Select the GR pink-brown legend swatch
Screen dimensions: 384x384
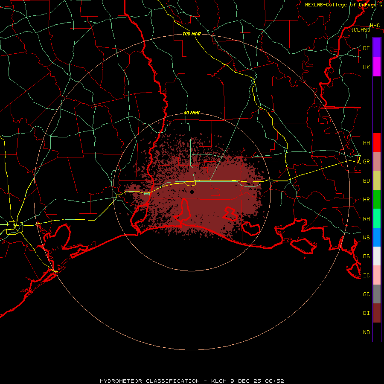tap(377, 161)
